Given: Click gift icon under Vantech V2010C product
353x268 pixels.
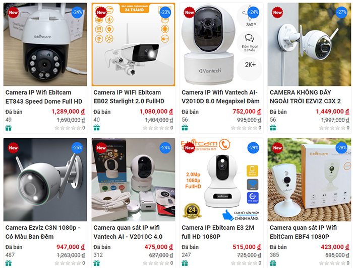Looking at the screenshot, I should [x=97, y=263].
